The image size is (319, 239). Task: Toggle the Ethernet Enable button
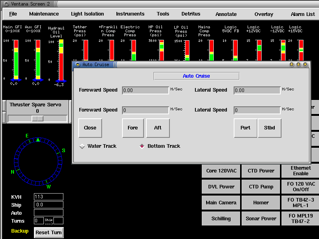coord(301,171)
